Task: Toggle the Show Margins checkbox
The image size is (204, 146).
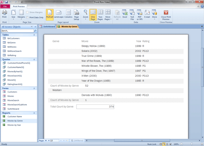Action: click(27, 12)
